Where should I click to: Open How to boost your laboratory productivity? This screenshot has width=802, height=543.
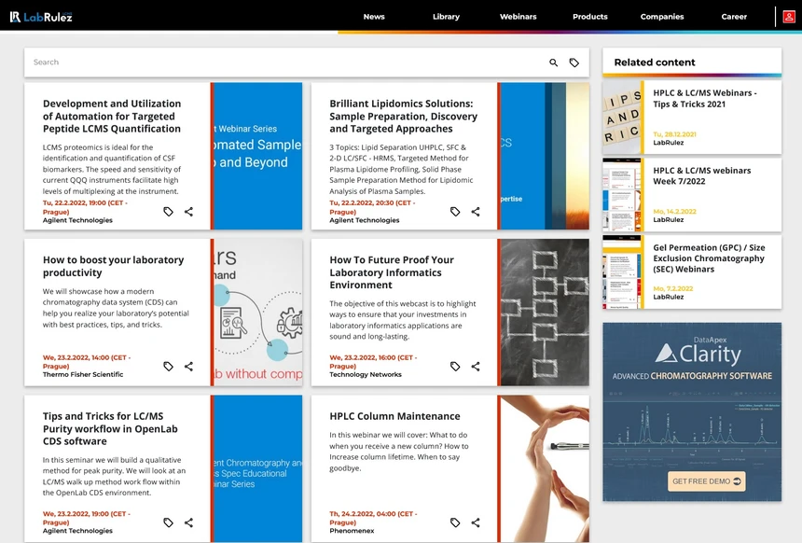[x=114, y=266]
